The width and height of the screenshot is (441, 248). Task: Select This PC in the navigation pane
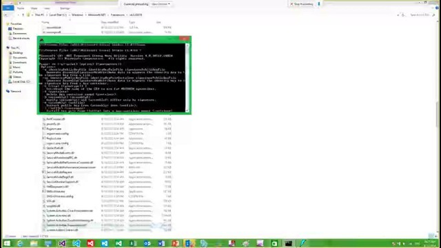tap(15, 48)
